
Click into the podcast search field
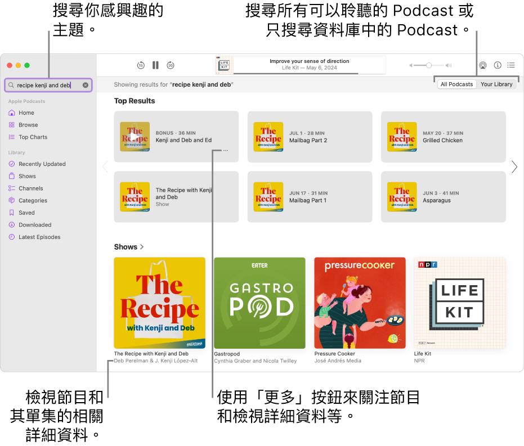tap(48, 85)
